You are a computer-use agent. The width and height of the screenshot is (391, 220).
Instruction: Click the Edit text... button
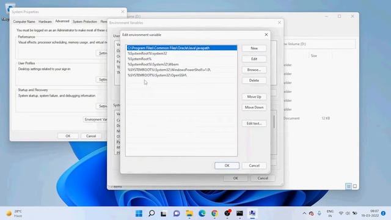click(x=254, y=123)
